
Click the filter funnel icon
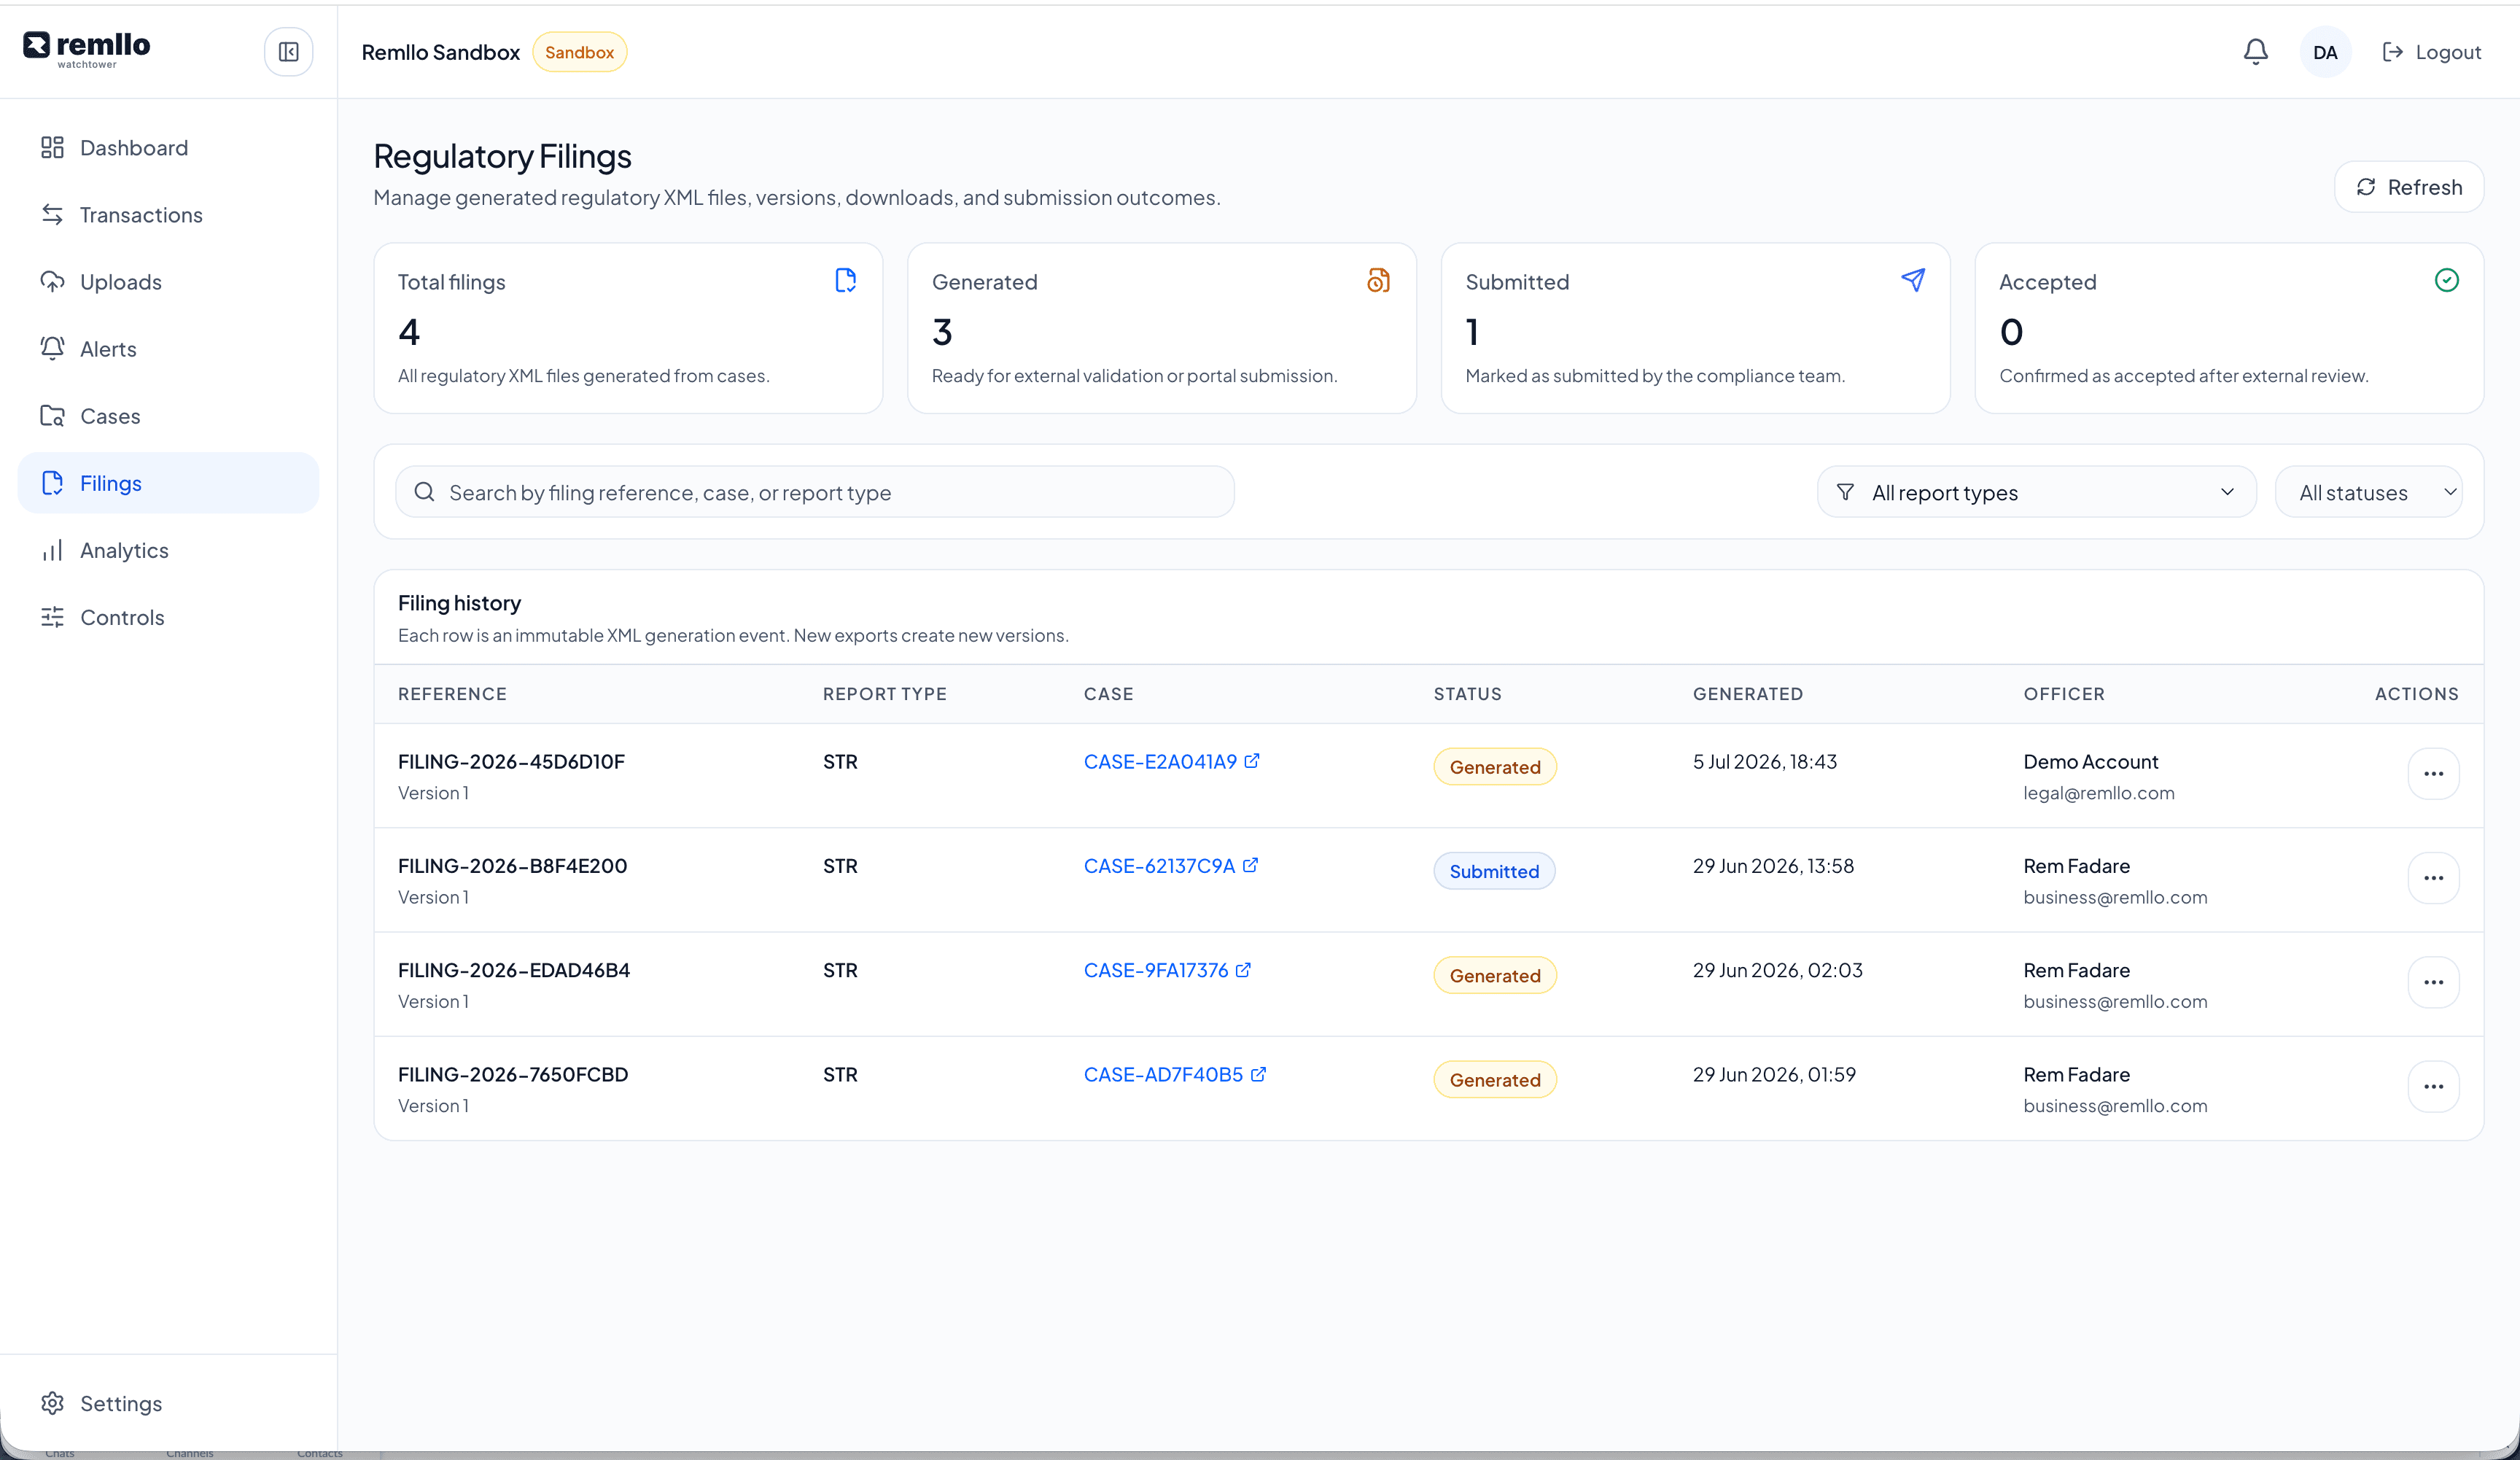pos(1845,492)
